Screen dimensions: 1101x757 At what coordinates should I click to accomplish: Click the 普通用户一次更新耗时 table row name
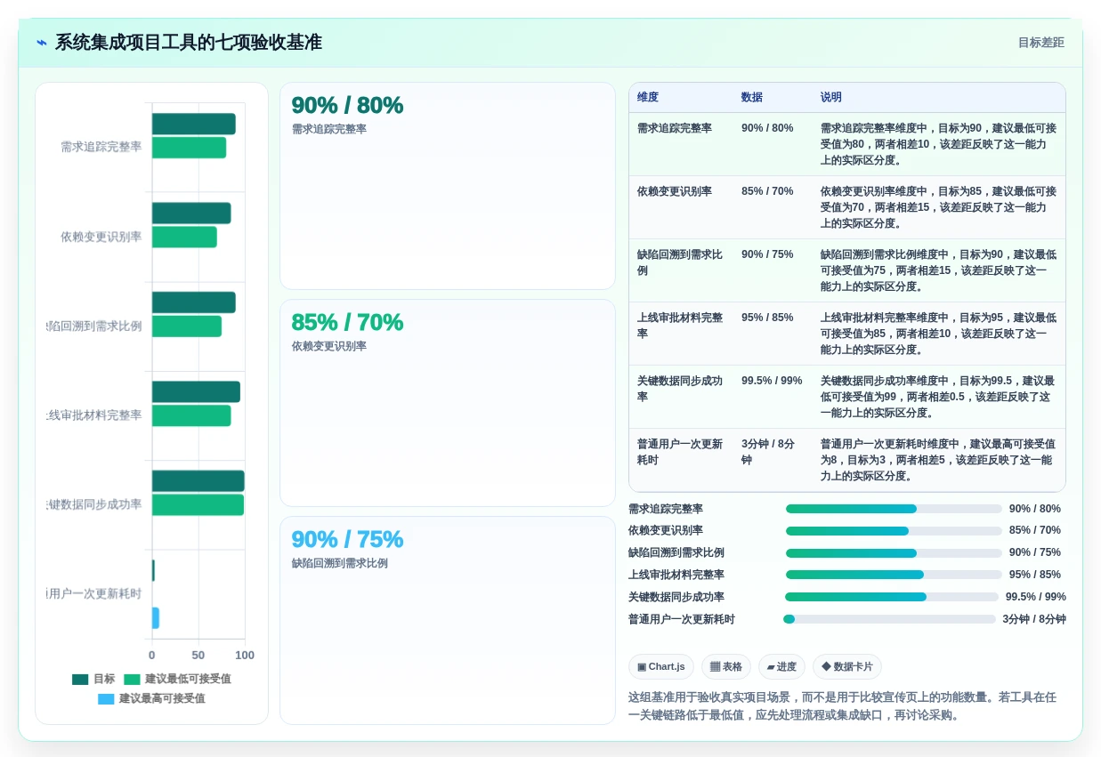click(x=680, y=452)
